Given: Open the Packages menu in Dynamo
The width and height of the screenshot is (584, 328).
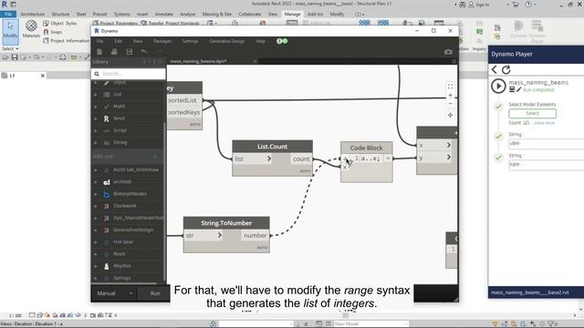Looking at the screenshot, I should pyautogui.click(x=162, y=41).
